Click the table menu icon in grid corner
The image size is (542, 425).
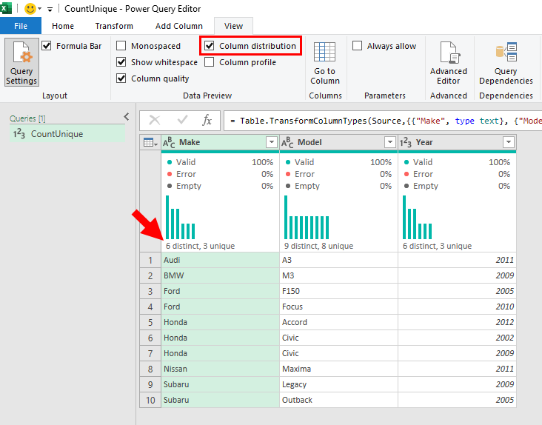pos(150,142)
